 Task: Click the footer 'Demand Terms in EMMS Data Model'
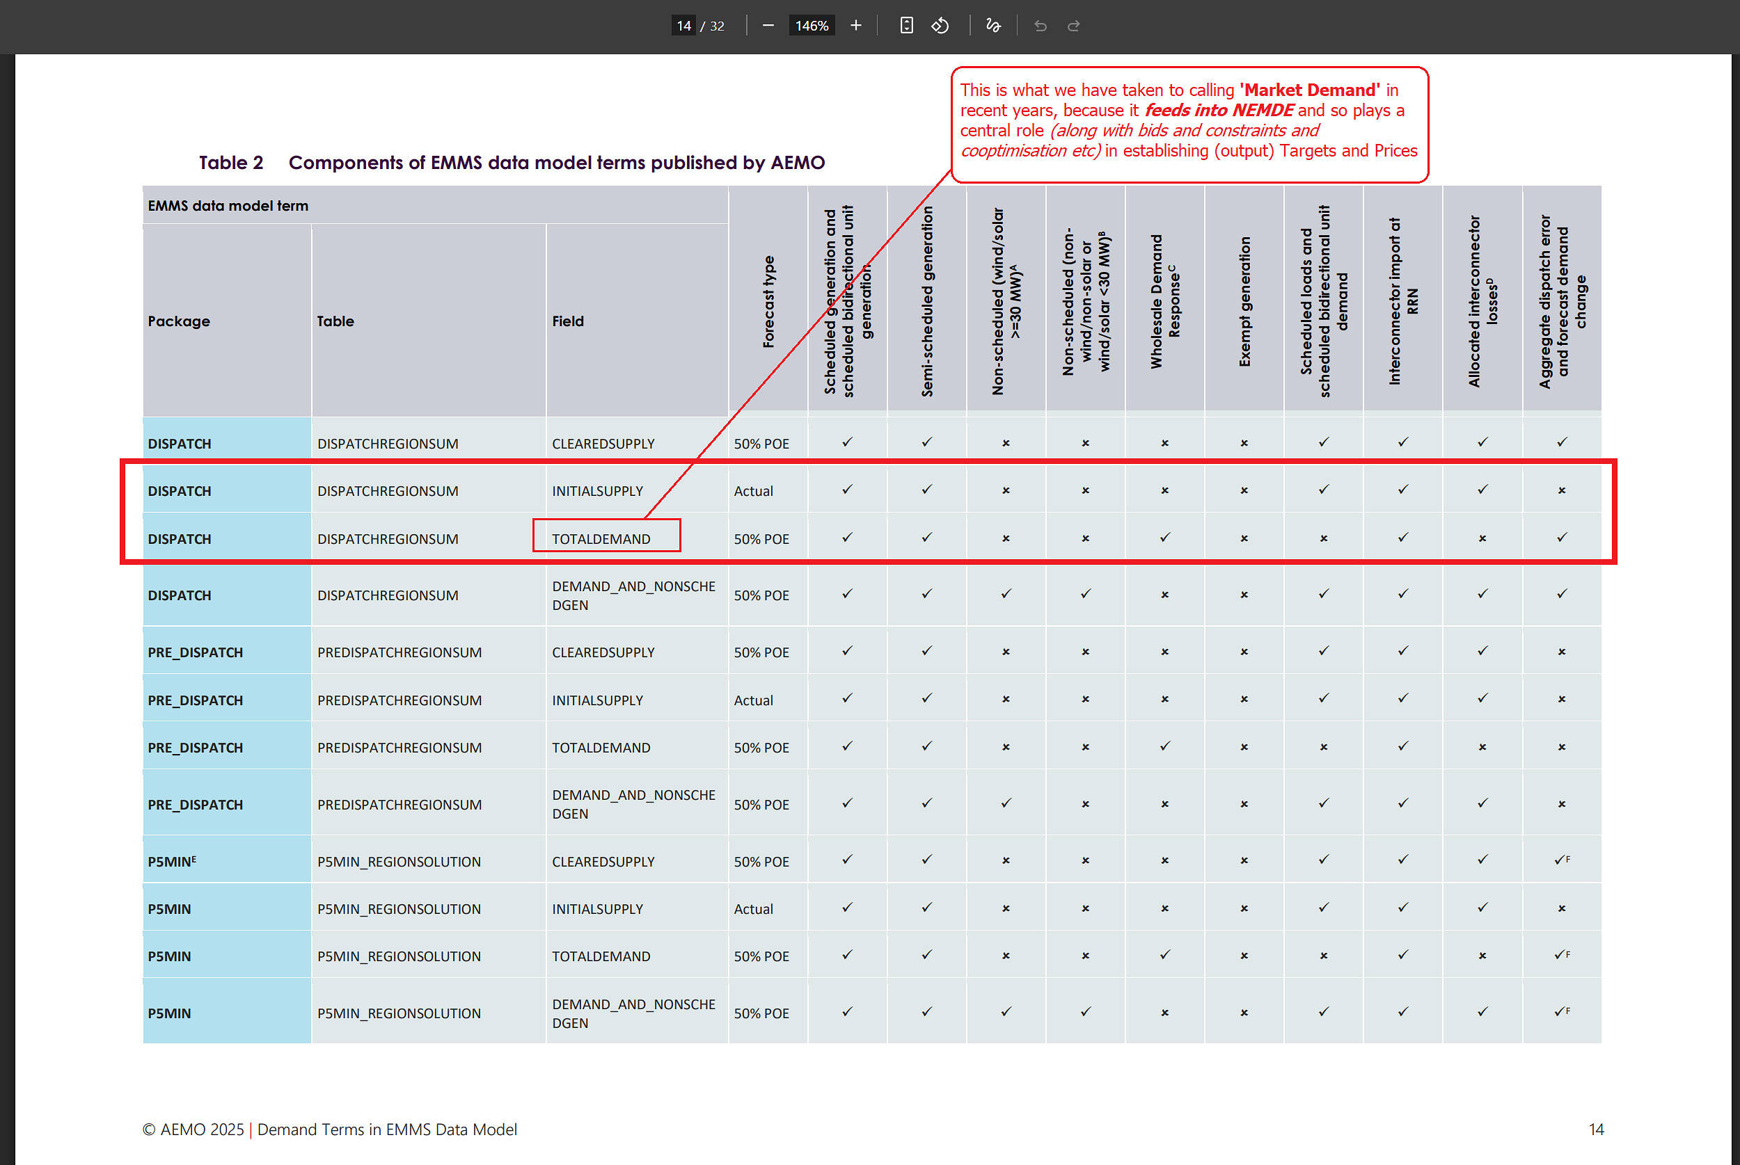click(386, 1130)
